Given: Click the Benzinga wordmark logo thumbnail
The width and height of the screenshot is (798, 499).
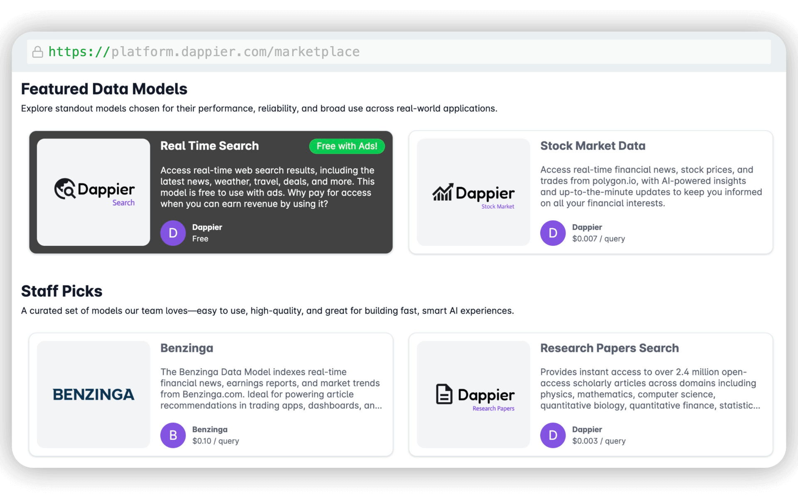Looking at the screenshot, I should (x=94, y=394).
